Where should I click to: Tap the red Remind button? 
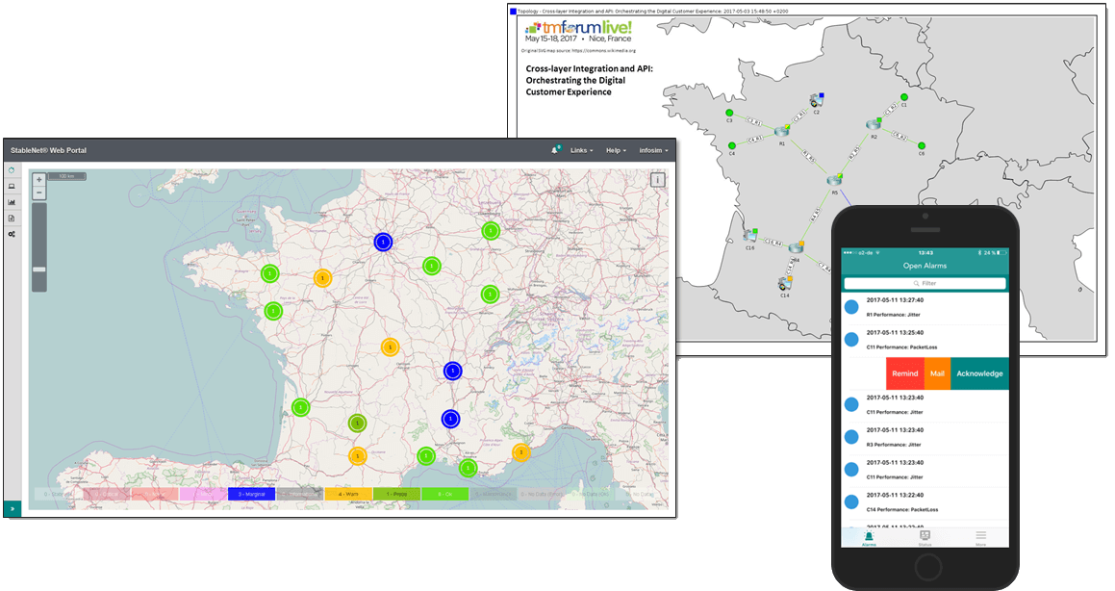904,373
